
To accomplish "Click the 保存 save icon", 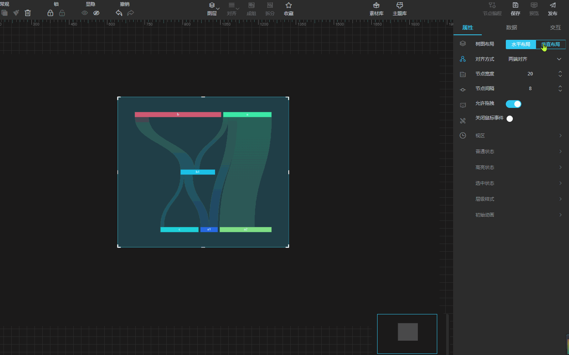I will (x=516, y=9).
